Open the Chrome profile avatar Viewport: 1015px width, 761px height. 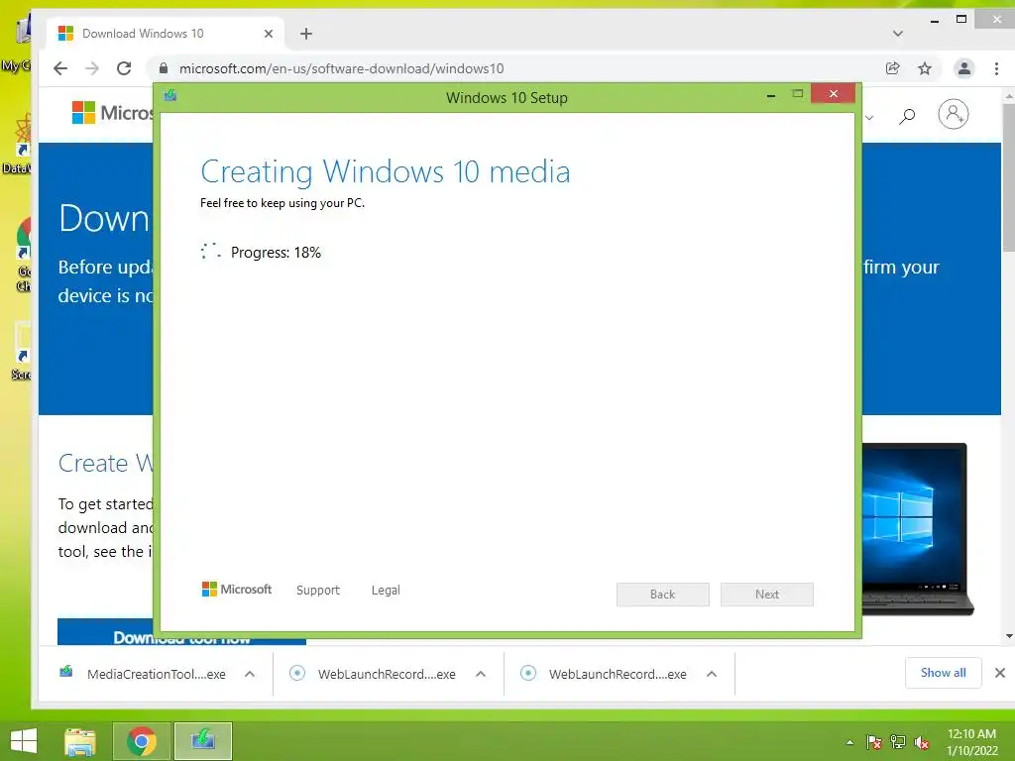[x=963, y=68]
